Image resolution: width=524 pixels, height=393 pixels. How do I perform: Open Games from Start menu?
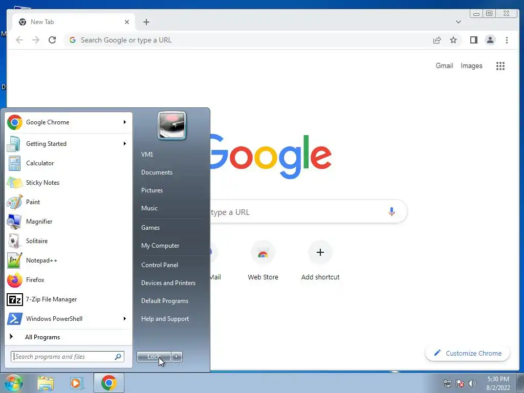click(x=150, y=228)
